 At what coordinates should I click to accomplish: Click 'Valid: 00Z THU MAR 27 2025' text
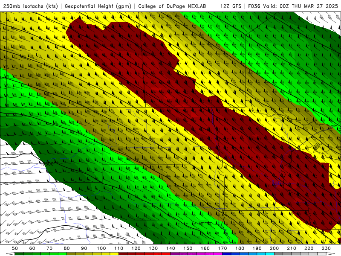pyautogui.click(x=301, y=6)
